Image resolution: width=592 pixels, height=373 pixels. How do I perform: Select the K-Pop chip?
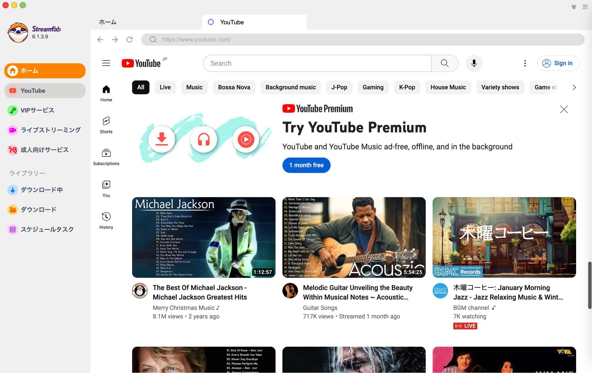pos(407,87)
